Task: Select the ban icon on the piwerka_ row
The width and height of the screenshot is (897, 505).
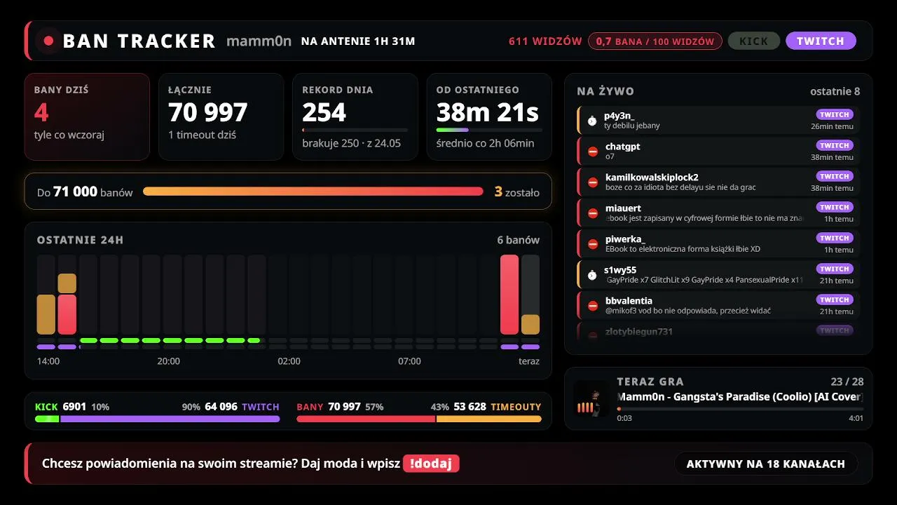Action: coord(593,244)
